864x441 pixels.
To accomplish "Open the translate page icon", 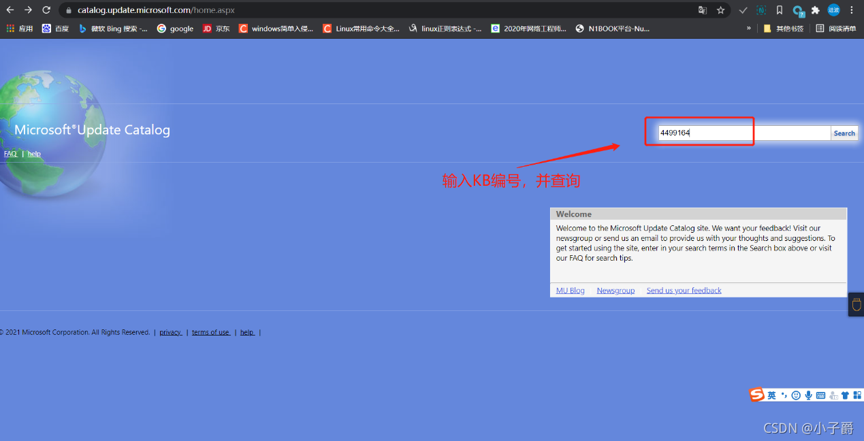I will click(x=703, y=10).
